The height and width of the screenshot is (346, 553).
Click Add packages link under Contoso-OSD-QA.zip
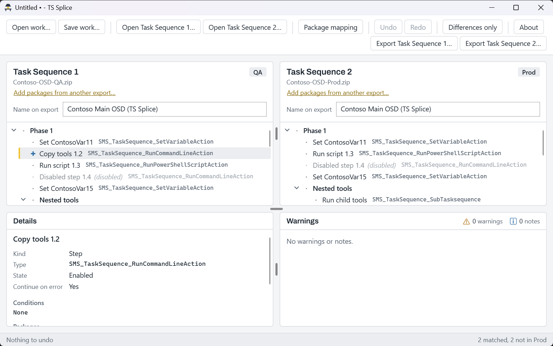pyautogui.click(x=64, y=93)
